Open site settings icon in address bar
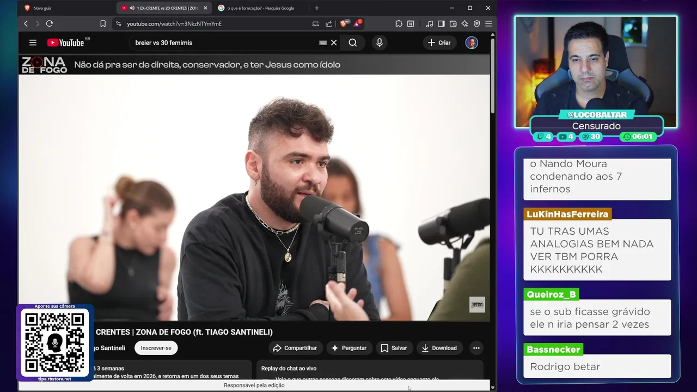This screenshot has width=697, height=392. (x=119, y=23)
